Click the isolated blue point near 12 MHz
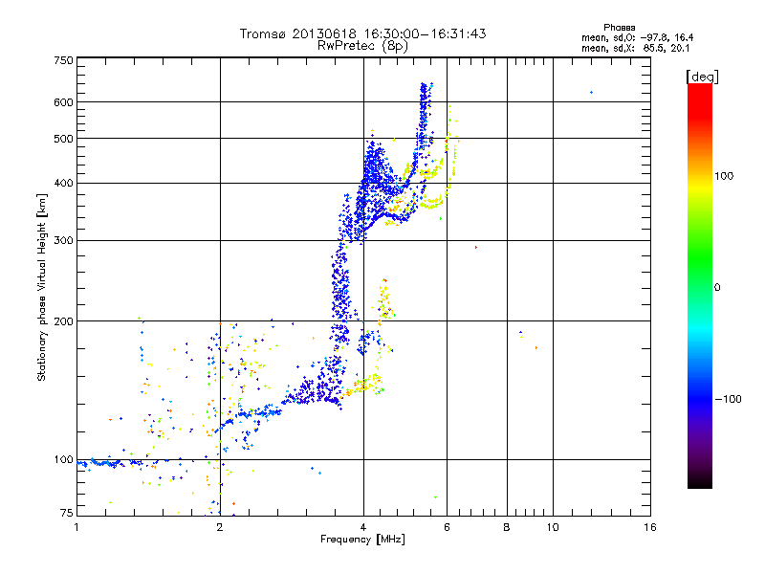Viewport: 765px width, 574px height. click(x=591, y=92)
